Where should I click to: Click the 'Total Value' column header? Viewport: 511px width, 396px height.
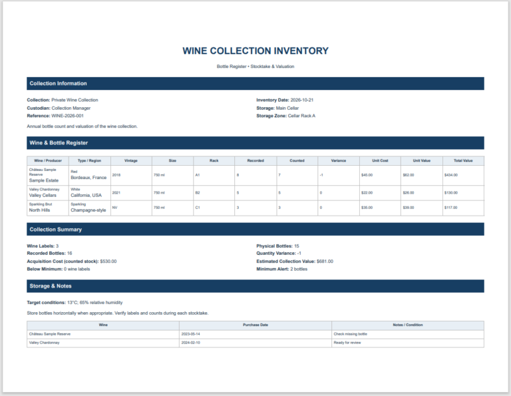pos(463,160)
